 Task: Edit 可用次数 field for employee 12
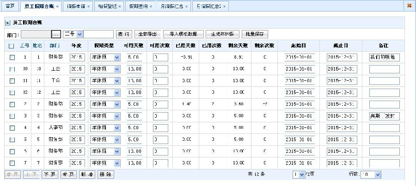[160, 92]
